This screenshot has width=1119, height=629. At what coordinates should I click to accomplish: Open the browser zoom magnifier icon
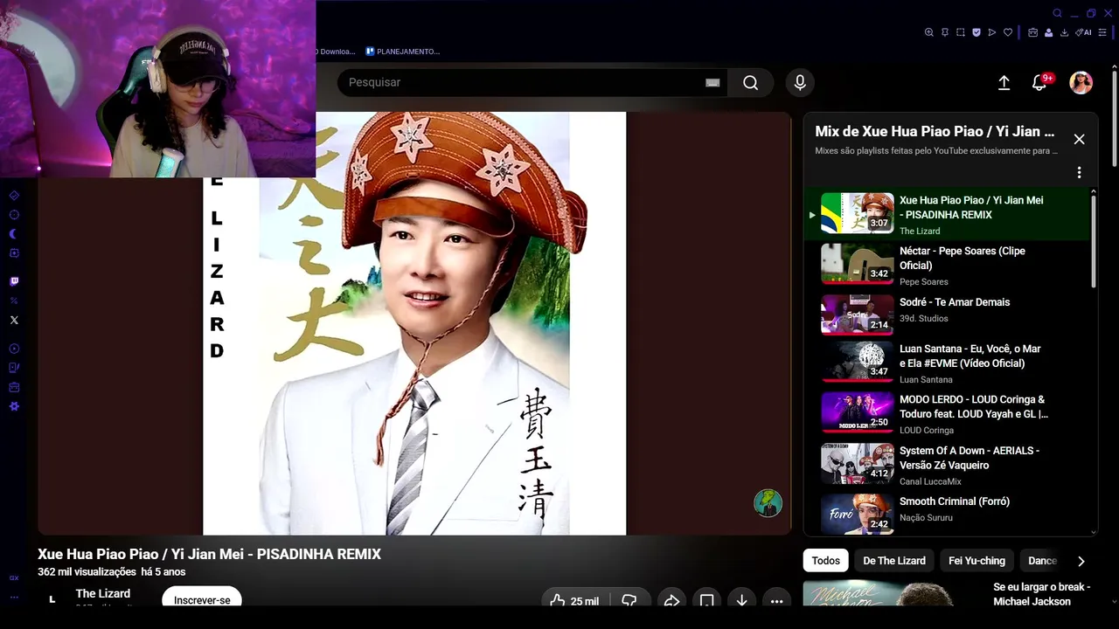click(x=928, y=32)
